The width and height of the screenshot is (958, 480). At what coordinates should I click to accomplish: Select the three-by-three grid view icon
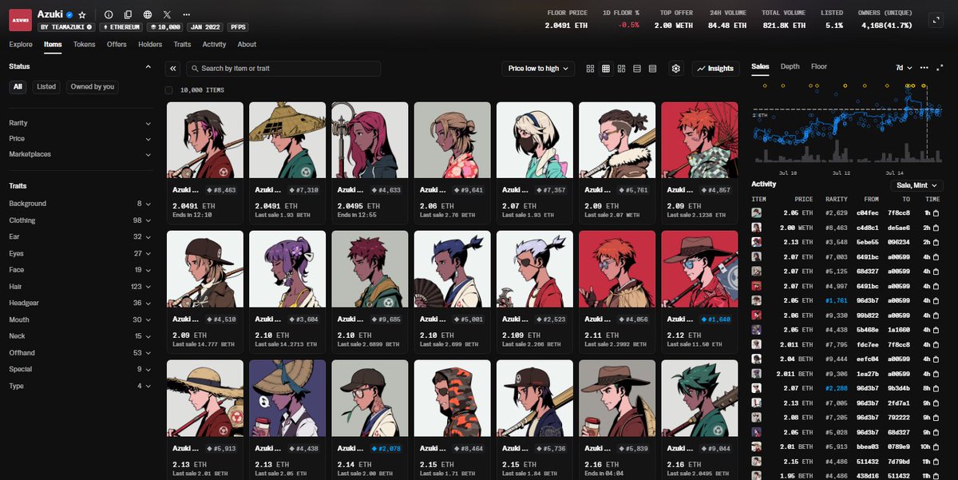pyautogui.click(x=606, y=69)
